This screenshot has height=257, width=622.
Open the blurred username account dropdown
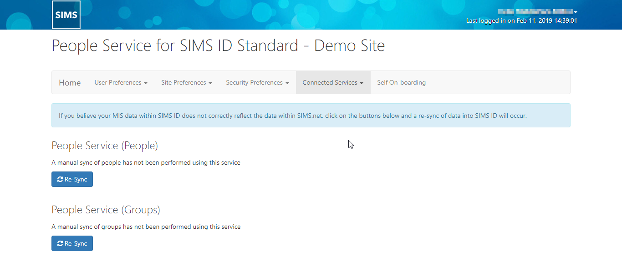pos(538,11)
